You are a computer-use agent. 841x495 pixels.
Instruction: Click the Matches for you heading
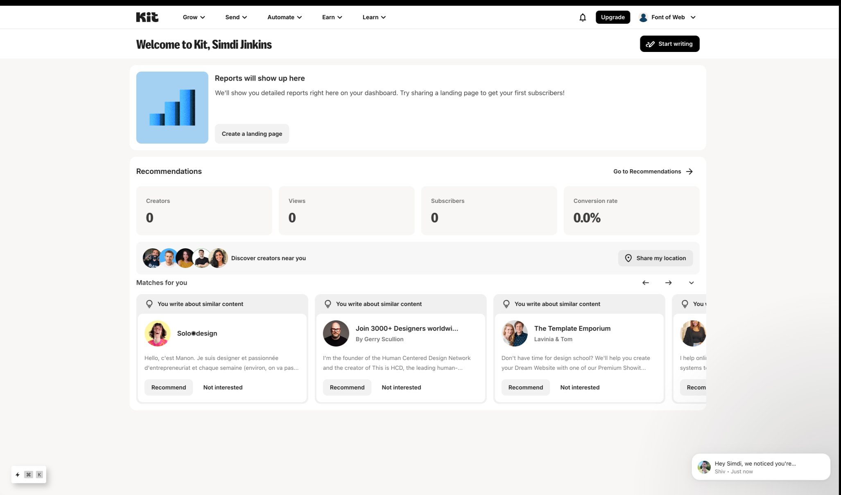(161, 283)
